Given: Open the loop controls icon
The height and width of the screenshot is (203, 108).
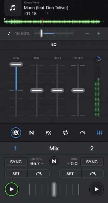Looking at the screenshot, I should (x=65, y=133).
